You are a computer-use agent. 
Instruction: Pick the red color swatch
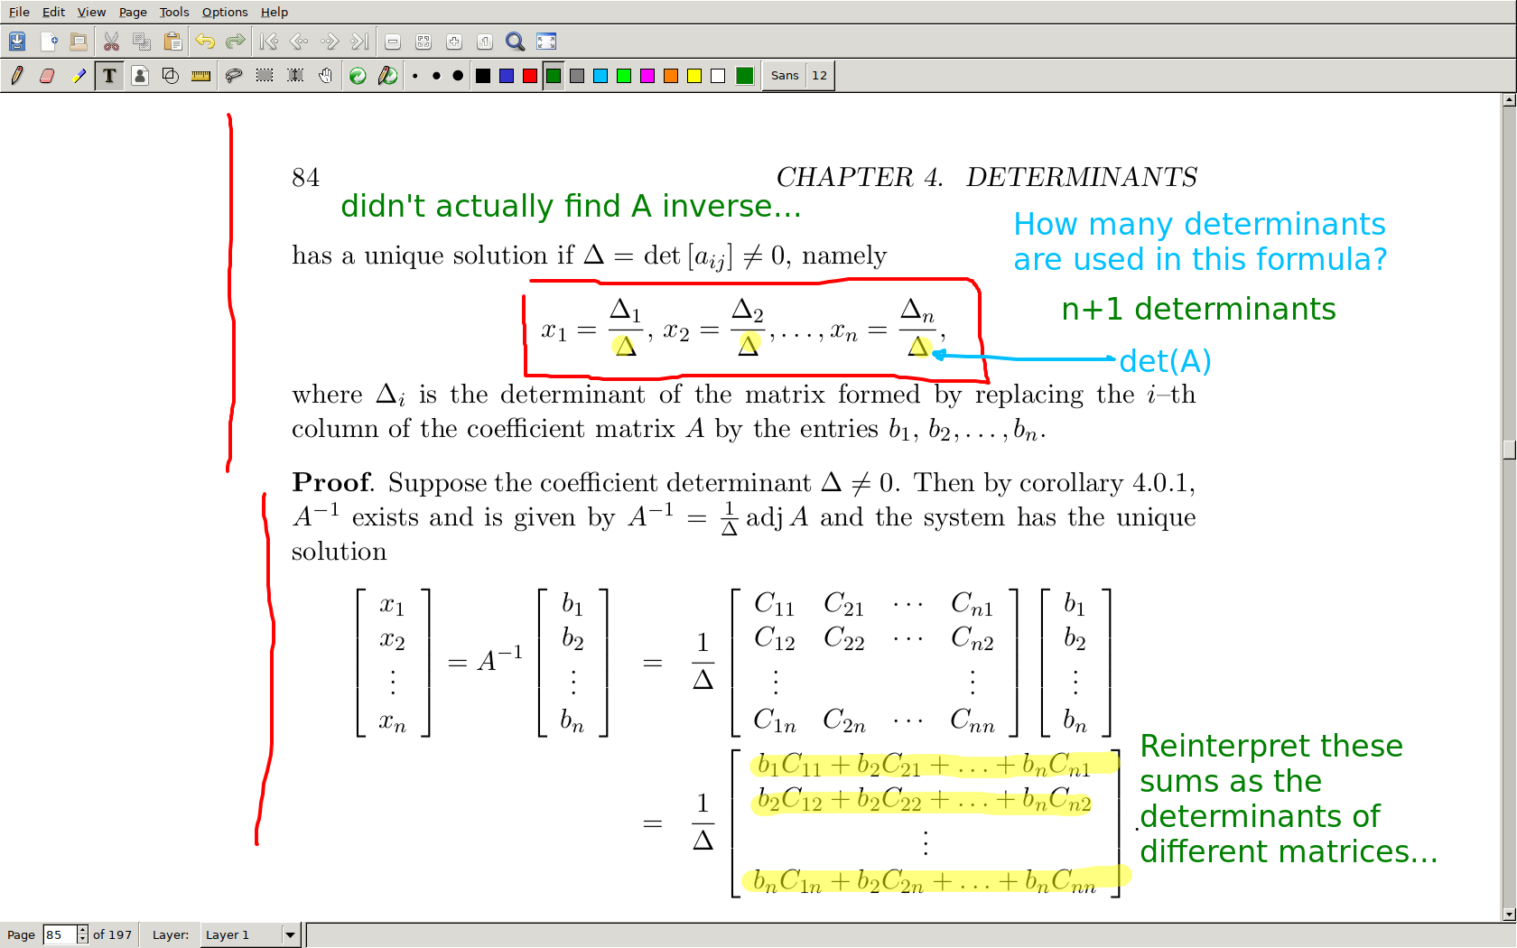[530, 76]
